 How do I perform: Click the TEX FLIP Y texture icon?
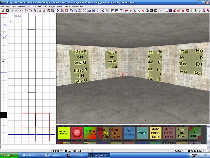pos(76,11)
